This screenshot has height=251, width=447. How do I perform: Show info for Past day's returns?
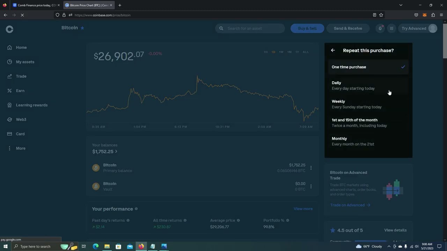coord(128,220)
